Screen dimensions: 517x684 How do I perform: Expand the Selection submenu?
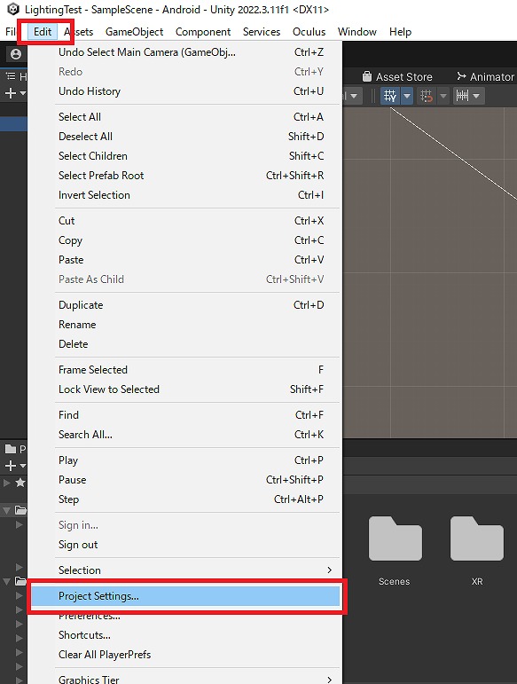tap(185, 570)
